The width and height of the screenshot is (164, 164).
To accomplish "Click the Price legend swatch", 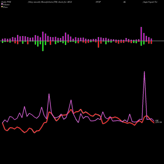I will click(x=2, y=7).
